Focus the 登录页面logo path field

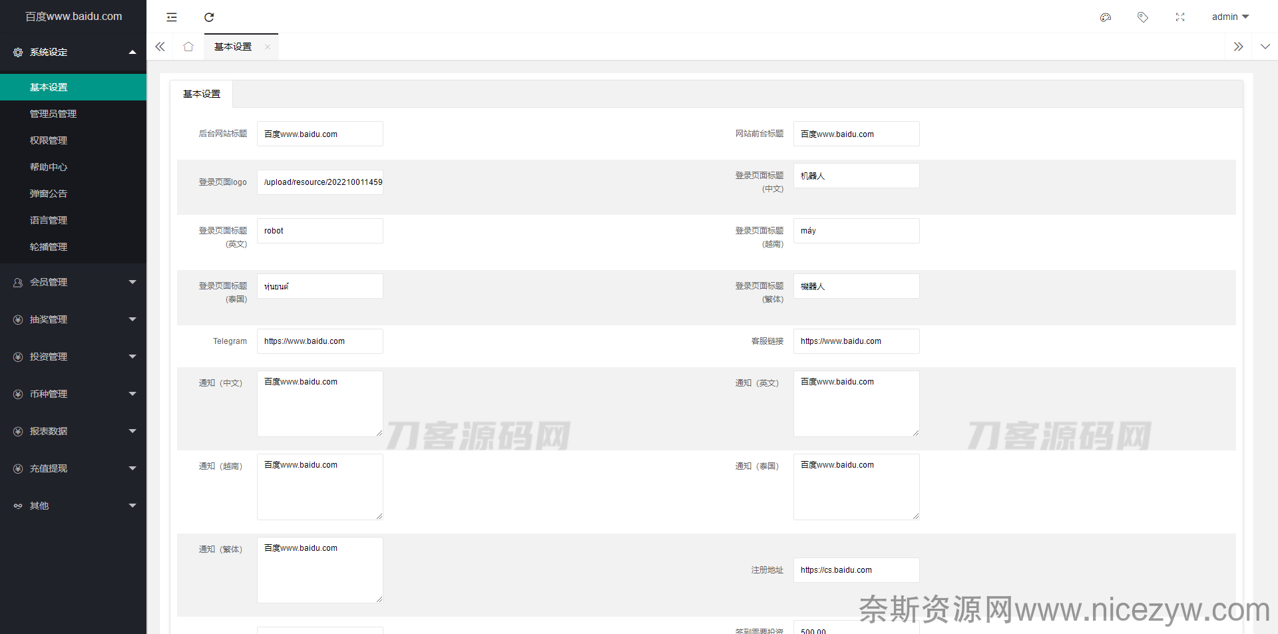pos(320,182)
